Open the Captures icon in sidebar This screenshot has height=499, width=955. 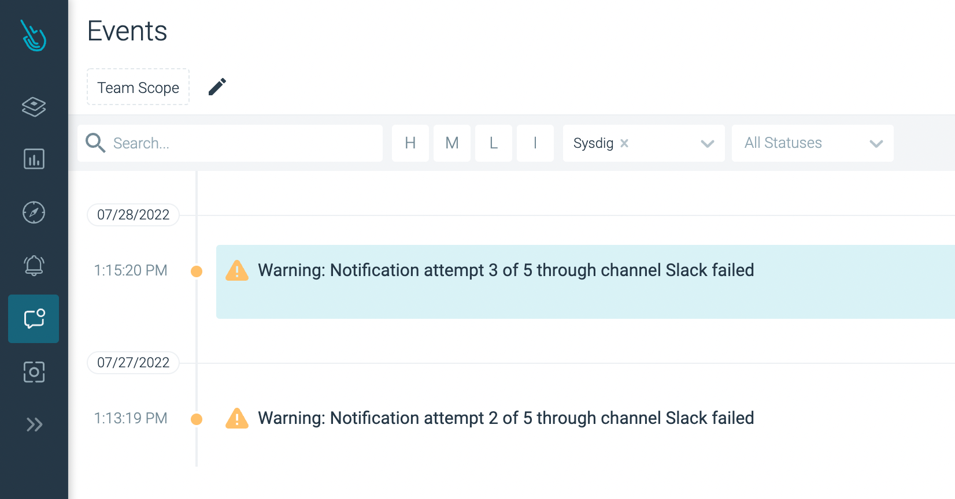coord(34,372)
